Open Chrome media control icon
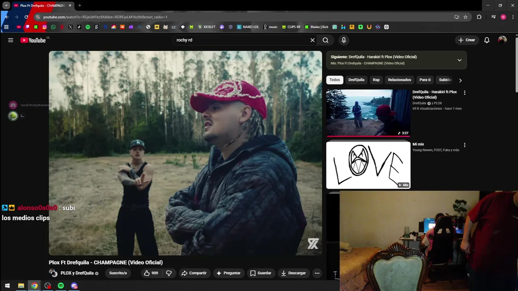 493,17
